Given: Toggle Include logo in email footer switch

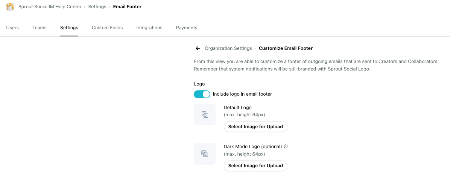Looking at the screenshot, I should pyautogui.click(x=202, y=94).
